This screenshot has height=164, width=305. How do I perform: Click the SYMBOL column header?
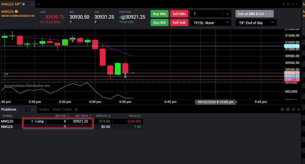[x=8, y=116]
